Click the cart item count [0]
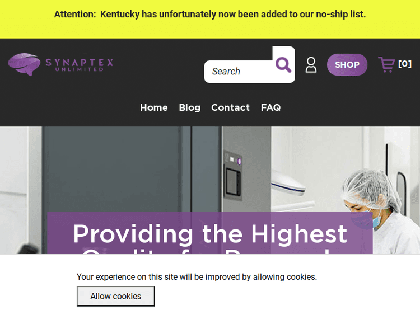Image resolution: width=420 pixels, height=315 pixels. coord(405,64)
